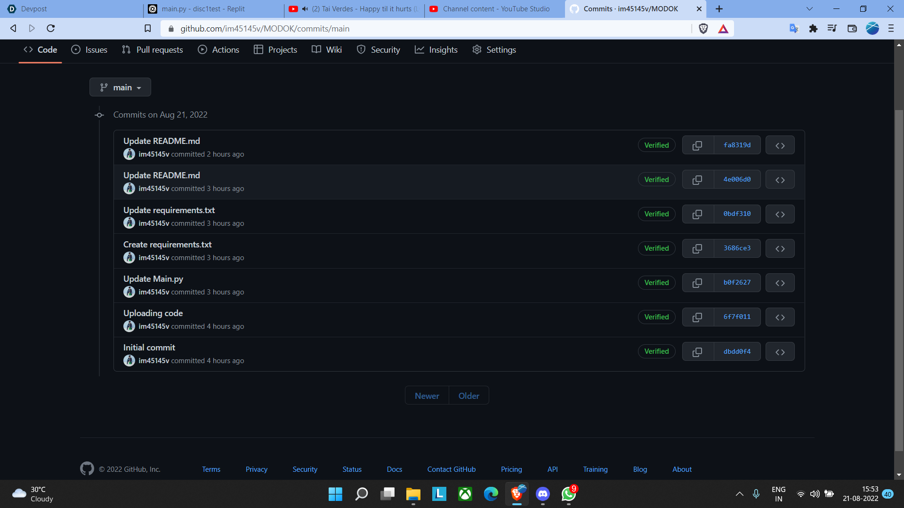Screen dimensions: 904x508
Task: Open the browser extensions puzzle icon
Action: [x=813, y=29]
